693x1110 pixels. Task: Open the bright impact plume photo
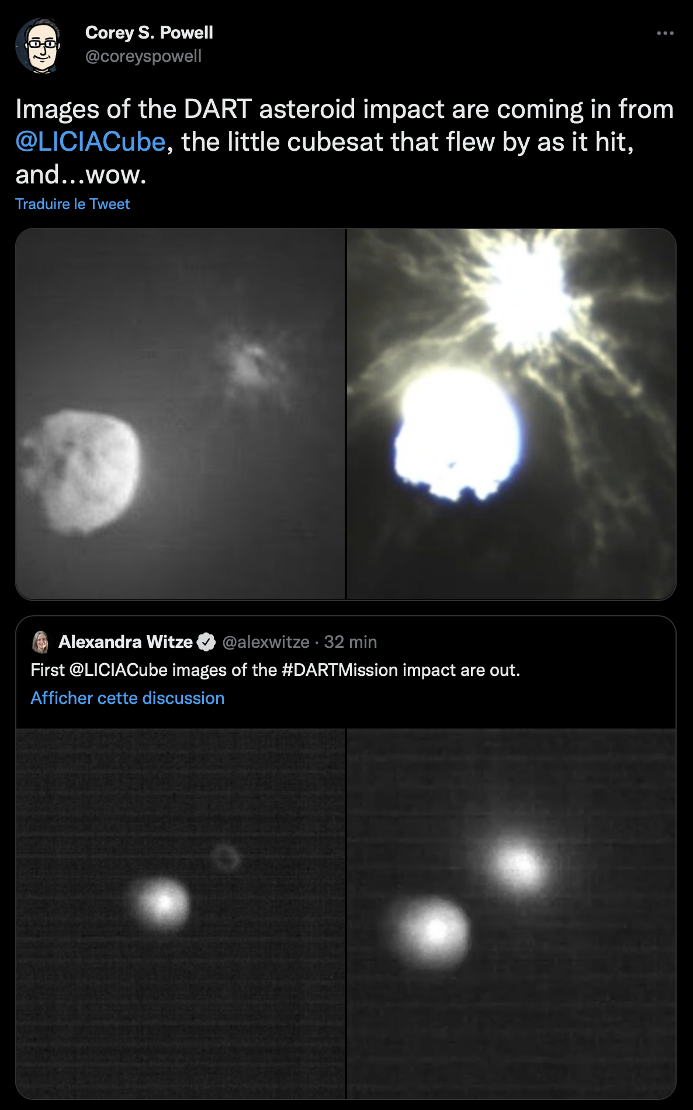coord(511,414)
